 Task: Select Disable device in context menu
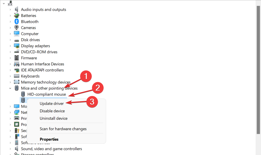click(x=52, y=111)
